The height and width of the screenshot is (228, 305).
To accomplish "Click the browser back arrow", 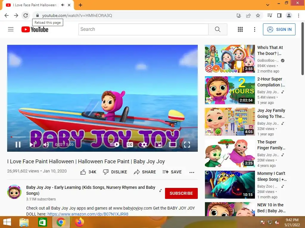I will (x=7, y=15).
